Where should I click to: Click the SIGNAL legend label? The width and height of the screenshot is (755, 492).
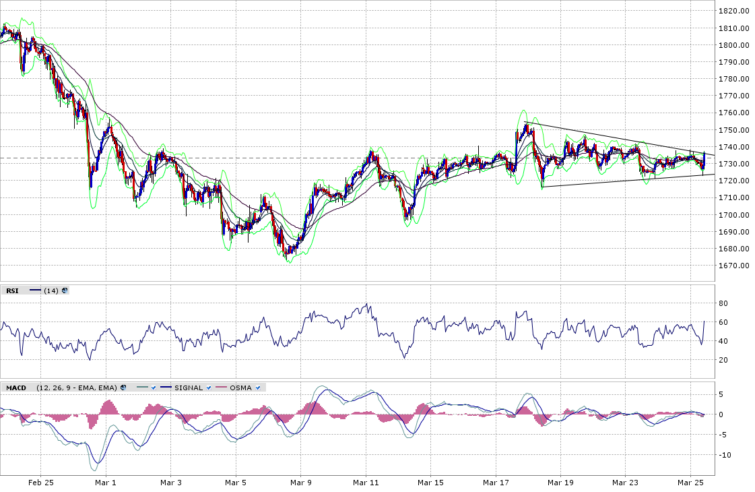(189, 388)
